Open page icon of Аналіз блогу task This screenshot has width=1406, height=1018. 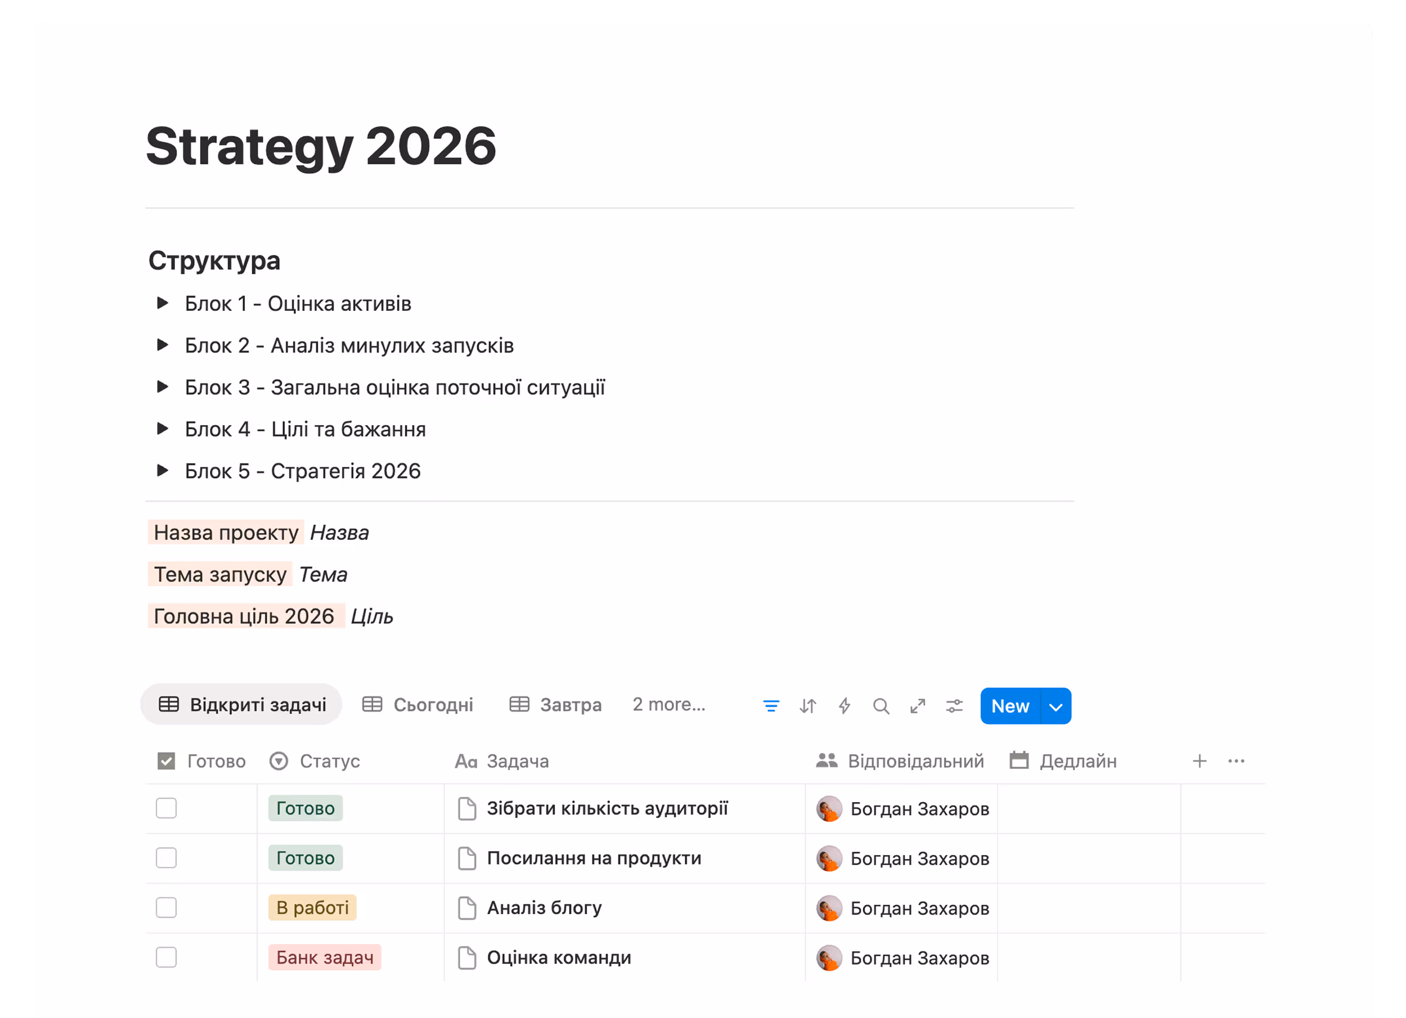pos(467,908)
